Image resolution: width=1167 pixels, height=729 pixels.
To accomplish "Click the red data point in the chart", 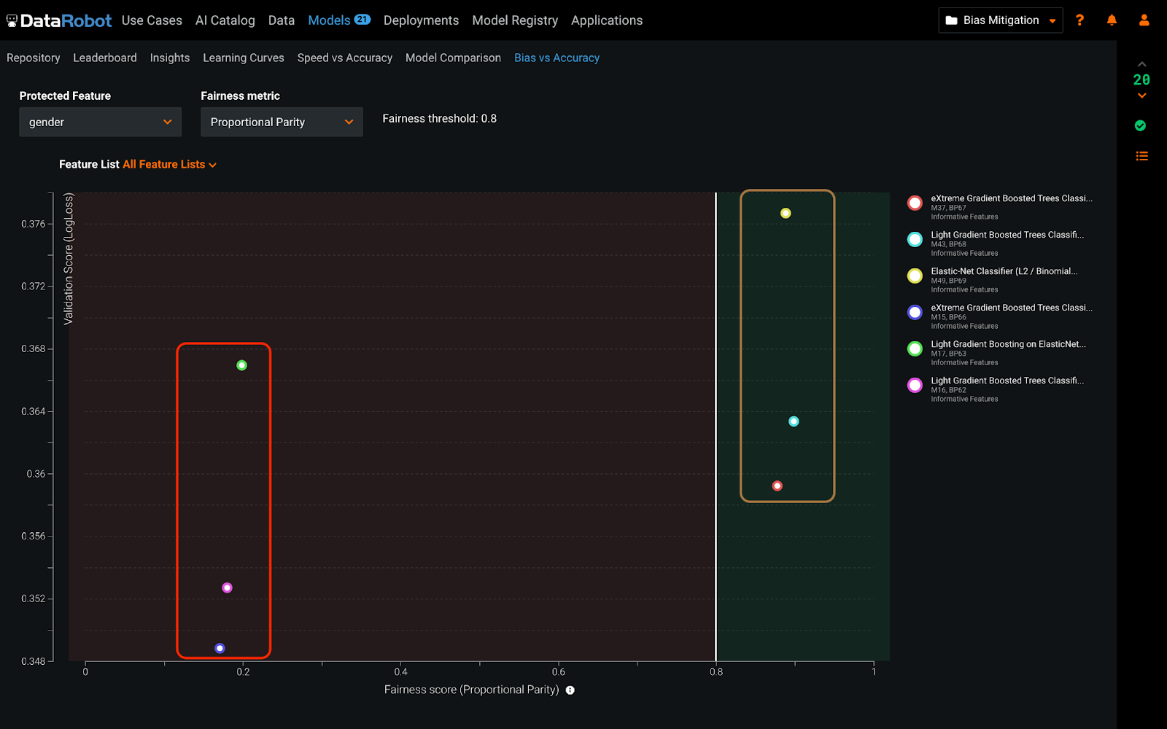I will 778,486.
